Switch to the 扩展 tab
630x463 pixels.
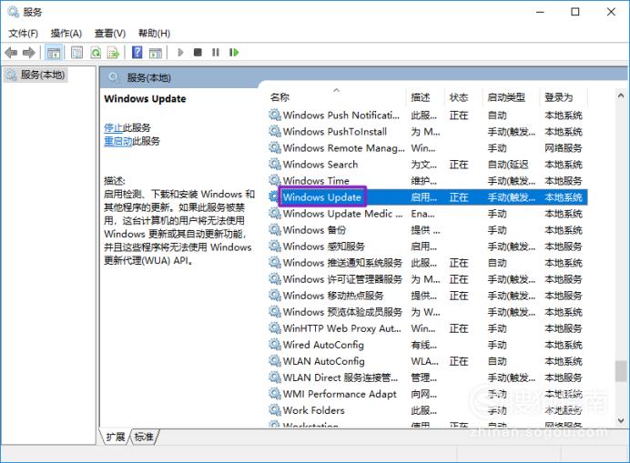[115, 437]
